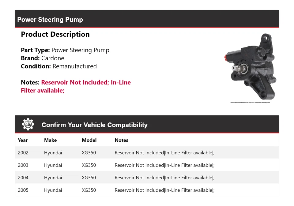Click the notes cell in the 2003 row
The height and width of the screenshot is (206, 294).
164,165
